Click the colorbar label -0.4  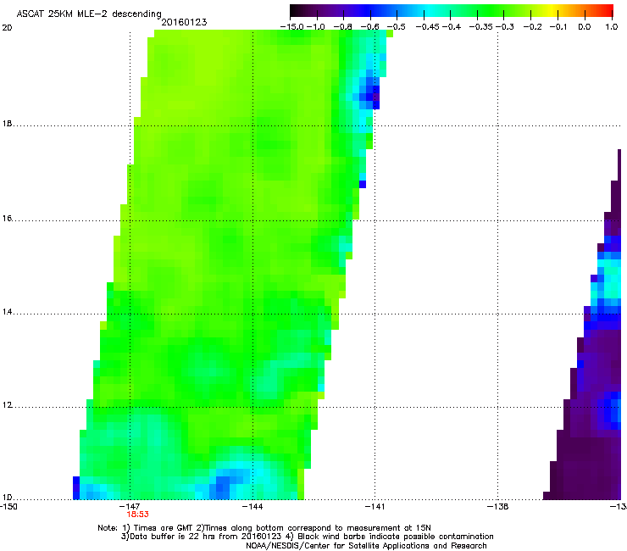452,27
